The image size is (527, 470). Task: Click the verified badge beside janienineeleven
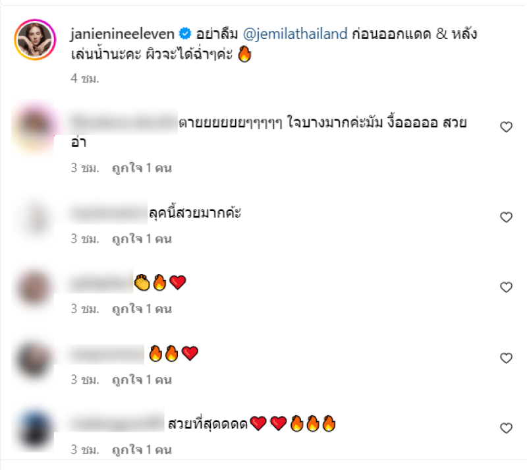click(185, 34)
